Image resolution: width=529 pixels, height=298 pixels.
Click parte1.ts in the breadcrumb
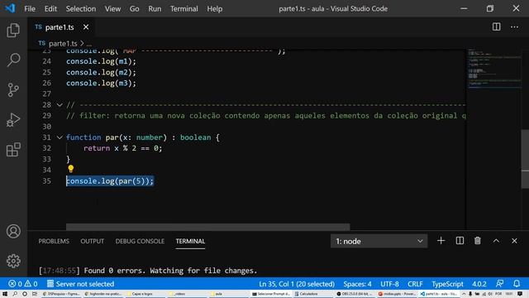pyautogui.click(x=63, y=44)
